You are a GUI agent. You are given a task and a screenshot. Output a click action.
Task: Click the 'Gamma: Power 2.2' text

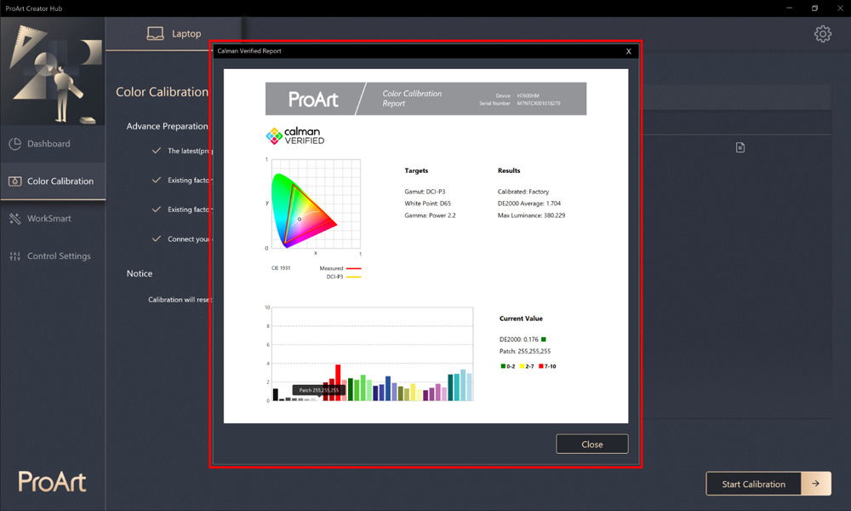point(430,215)
